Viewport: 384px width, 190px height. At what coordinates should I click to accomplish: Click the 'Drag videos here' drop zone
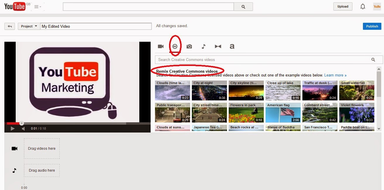tap(42, 149)
